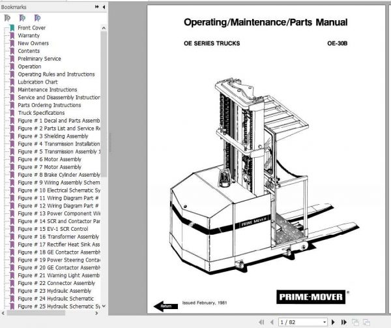Open the Operation bookmark
The height and width of the screenshot is (328, 391).
(29, 67)
